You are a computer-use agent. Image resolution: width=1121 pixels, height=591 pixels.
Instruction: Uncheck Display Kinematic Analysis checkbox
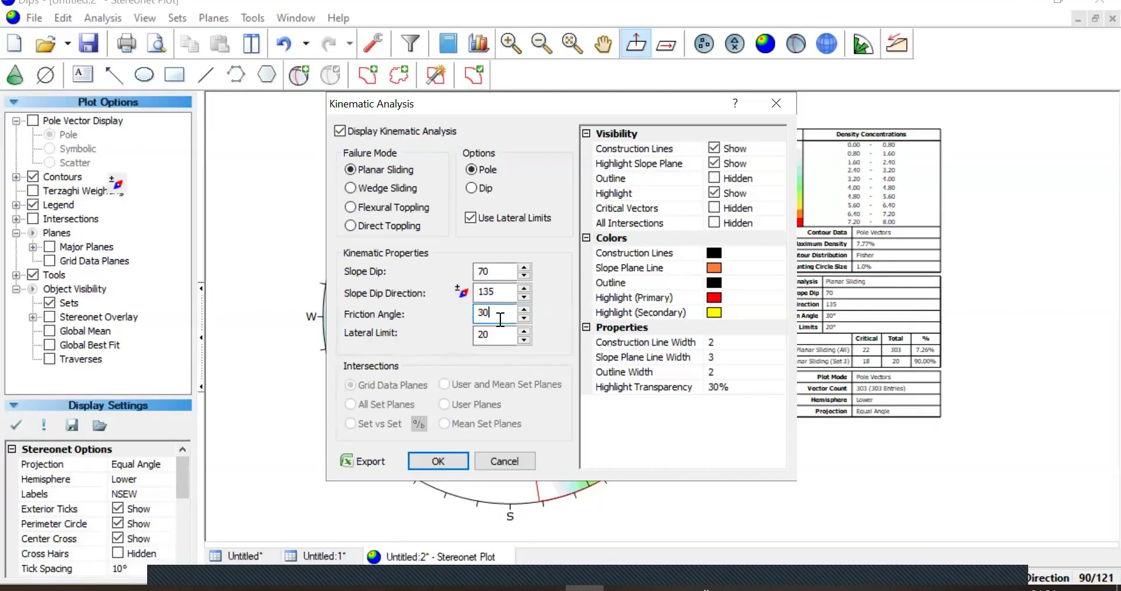tap(340, 131)
